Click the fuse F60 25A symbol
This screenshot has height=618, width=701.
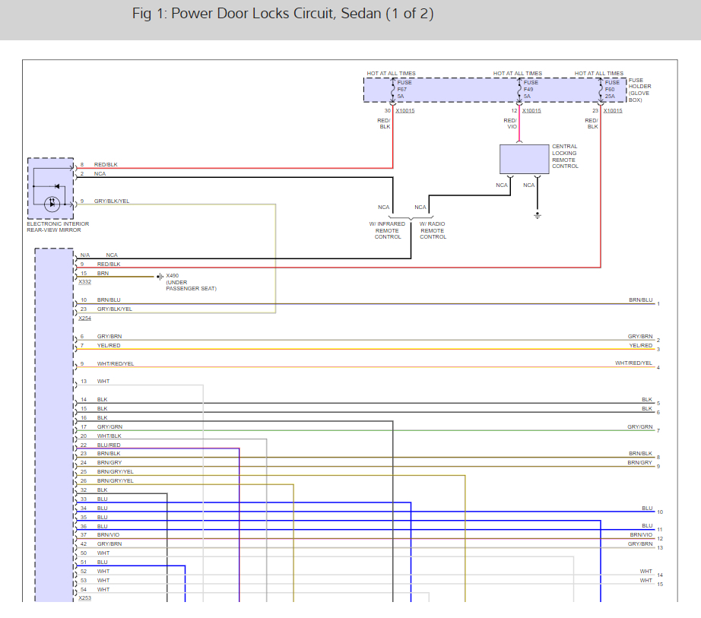pos(601,90)
